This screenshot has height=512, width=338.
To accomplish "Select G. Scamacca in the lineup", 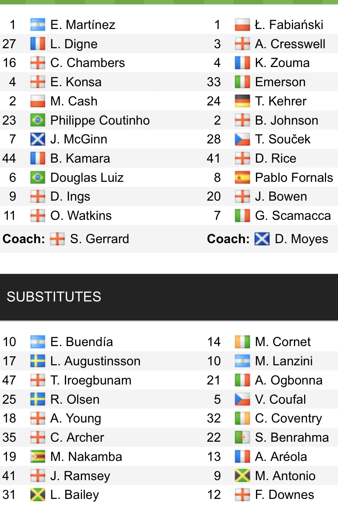I will [x=293, y=216].
